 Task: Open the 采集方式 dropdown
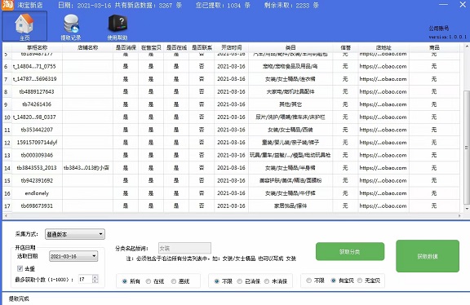75,234
